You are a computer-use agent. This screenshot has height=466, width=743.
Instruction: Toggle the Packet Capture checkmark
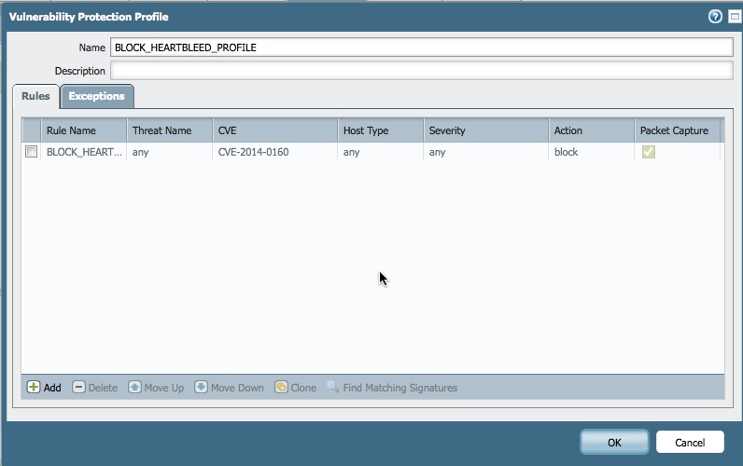click(648, 152)
